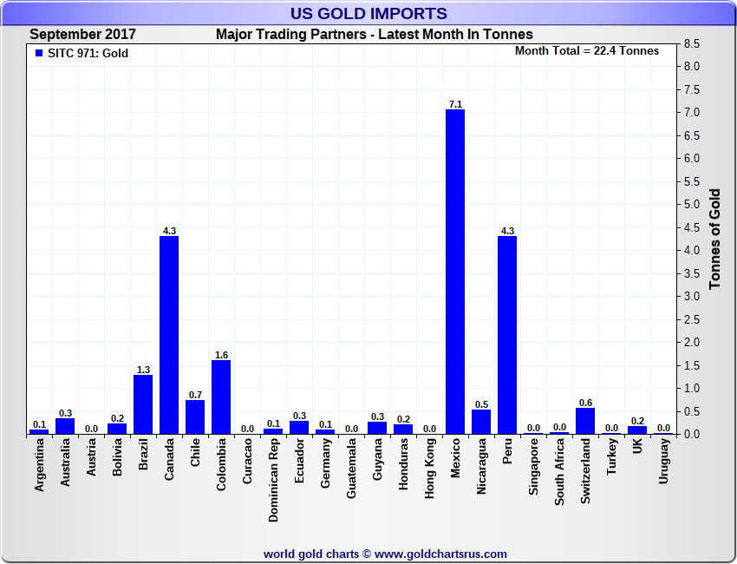Select the Ecuador bar labeled 0.3
Screen dimensions: 737x564
click(299, 428)
